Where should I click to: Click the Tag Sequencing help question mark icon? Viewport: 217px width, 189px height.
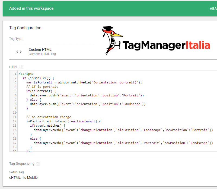(38, 164)
